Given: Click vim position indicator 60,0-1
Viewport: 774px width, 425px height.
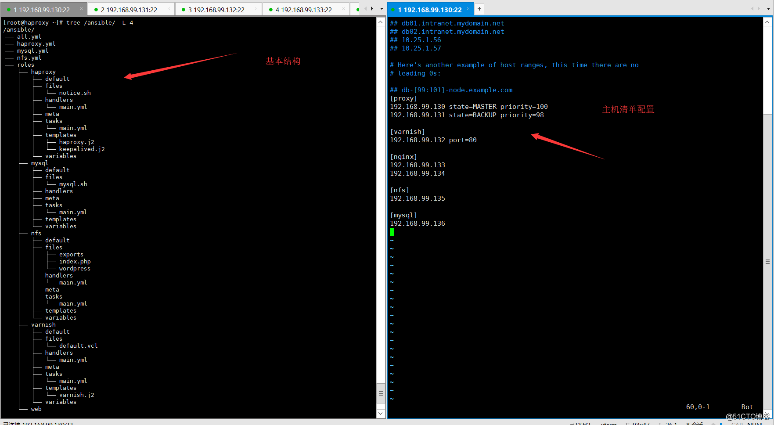Looking at the screenshot, I should point(698,407).
